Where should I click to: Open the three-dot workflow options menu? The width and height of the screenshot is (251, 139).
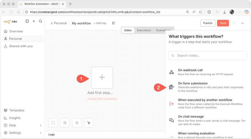(242, 23)
